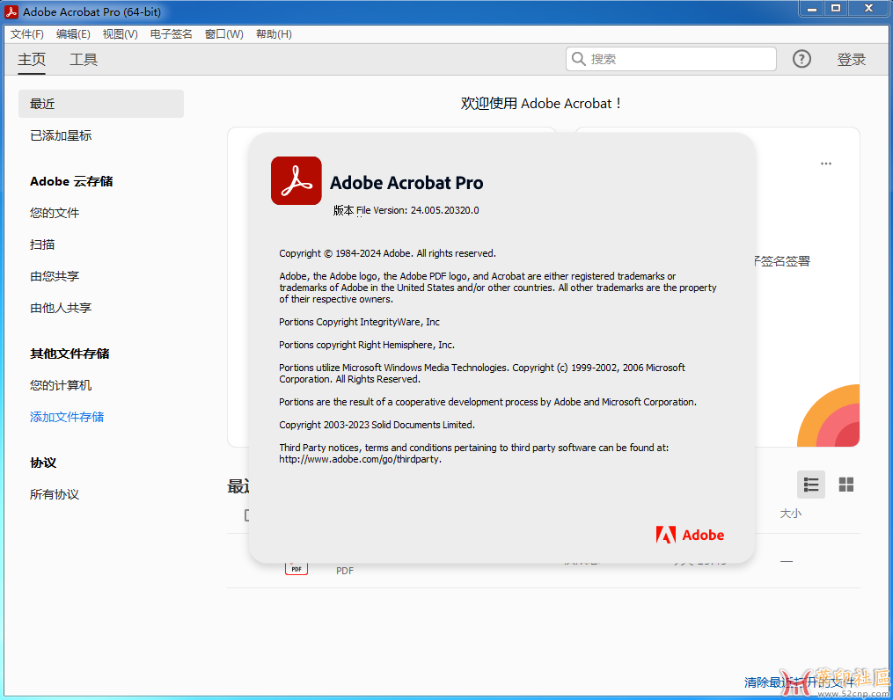This screenshot has height=700, width=893.
Task: Minimize the Acrobat window
Action: coord(812,9)
